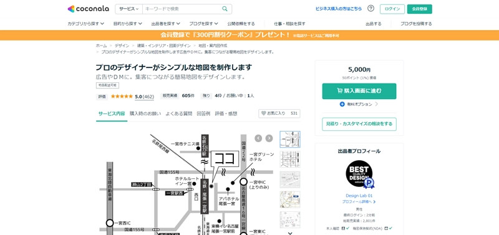Click 仕事・相談を探す menu item
This screenshot has width=499, height=235.
[x=289, y=24]
